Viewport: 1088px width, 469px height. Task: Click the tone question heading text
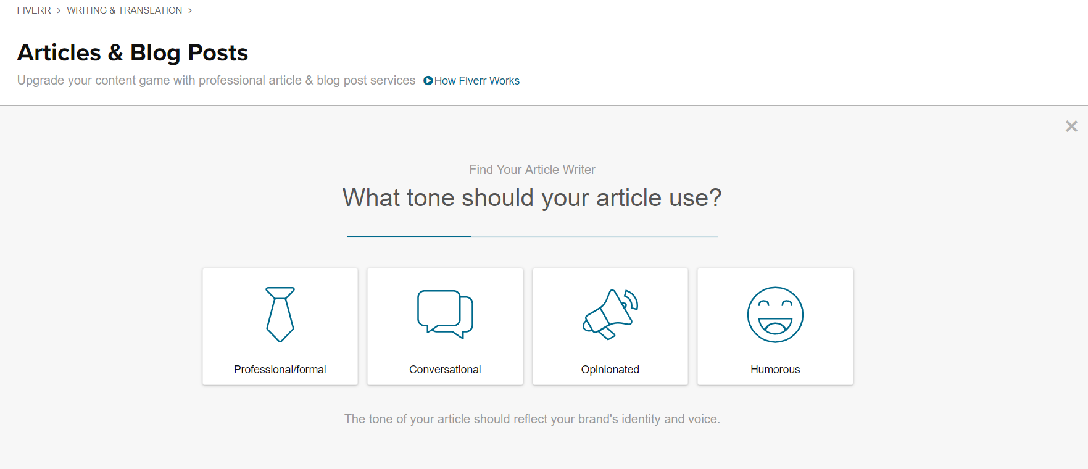point(532,197)
